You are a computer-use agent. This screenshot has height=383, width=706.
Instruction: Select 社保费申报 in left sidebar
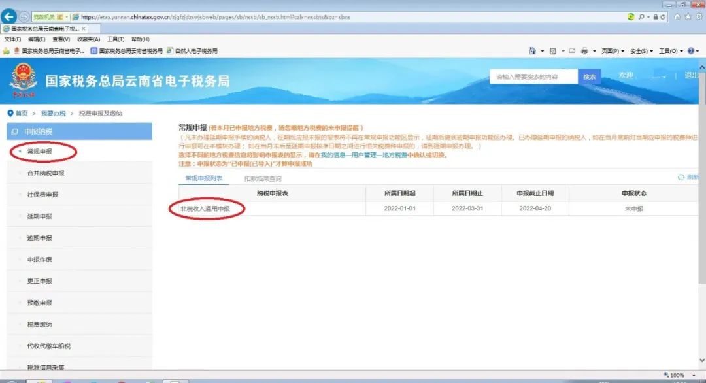[x=42, y=195]
